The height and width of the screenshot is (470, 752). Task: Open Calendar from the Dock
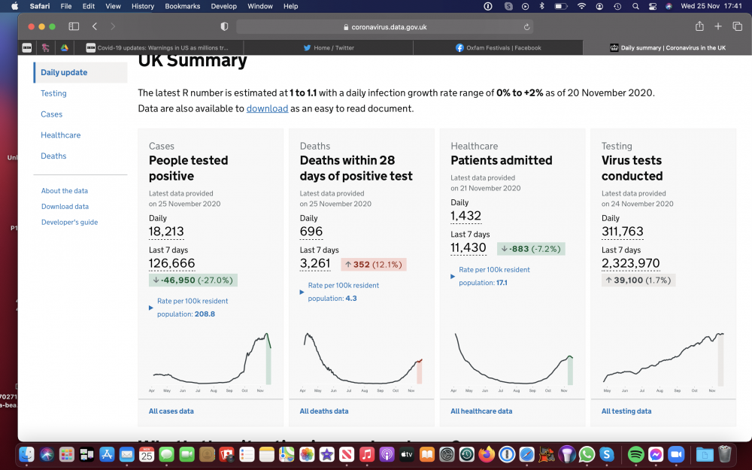(x=147, y=453)
